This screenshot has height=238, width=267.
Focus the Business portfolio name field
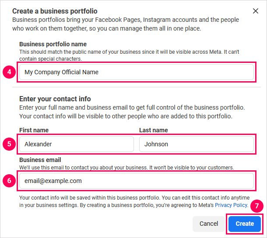pyautogui.click(x=136, y=72)
